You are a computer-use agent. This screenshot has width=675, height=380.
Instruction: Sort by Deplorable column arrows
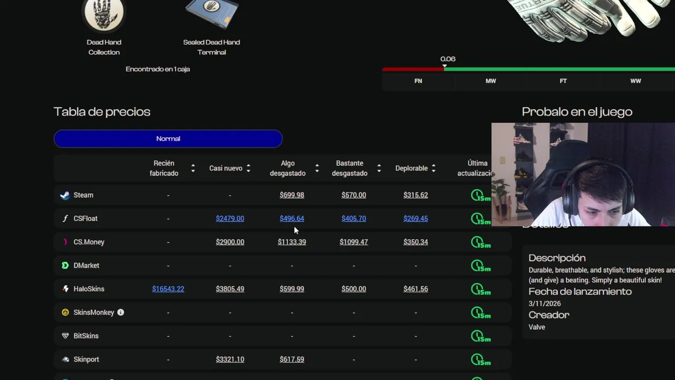pyautogui.click(x=433, y=168)
